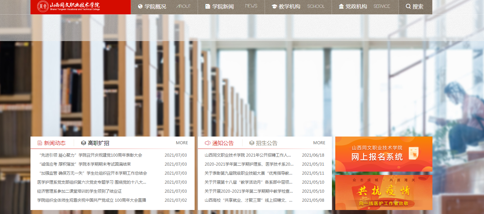484x214 pixels.
Task: Expand MORE in the notices panel
Action: (319, 143)
